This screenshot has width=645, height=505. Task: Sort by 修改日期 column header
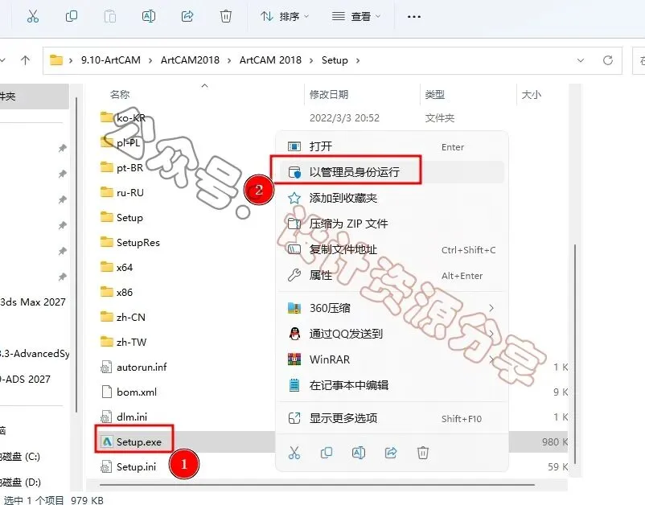coord(329,95)
